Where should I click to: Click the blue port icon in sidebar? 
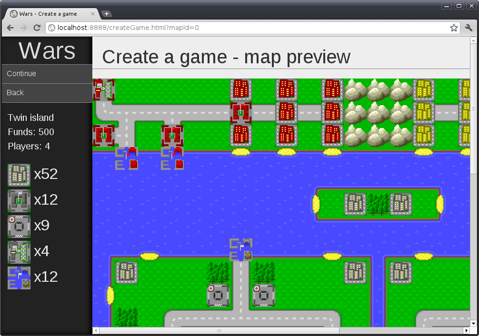coord(19,277)
